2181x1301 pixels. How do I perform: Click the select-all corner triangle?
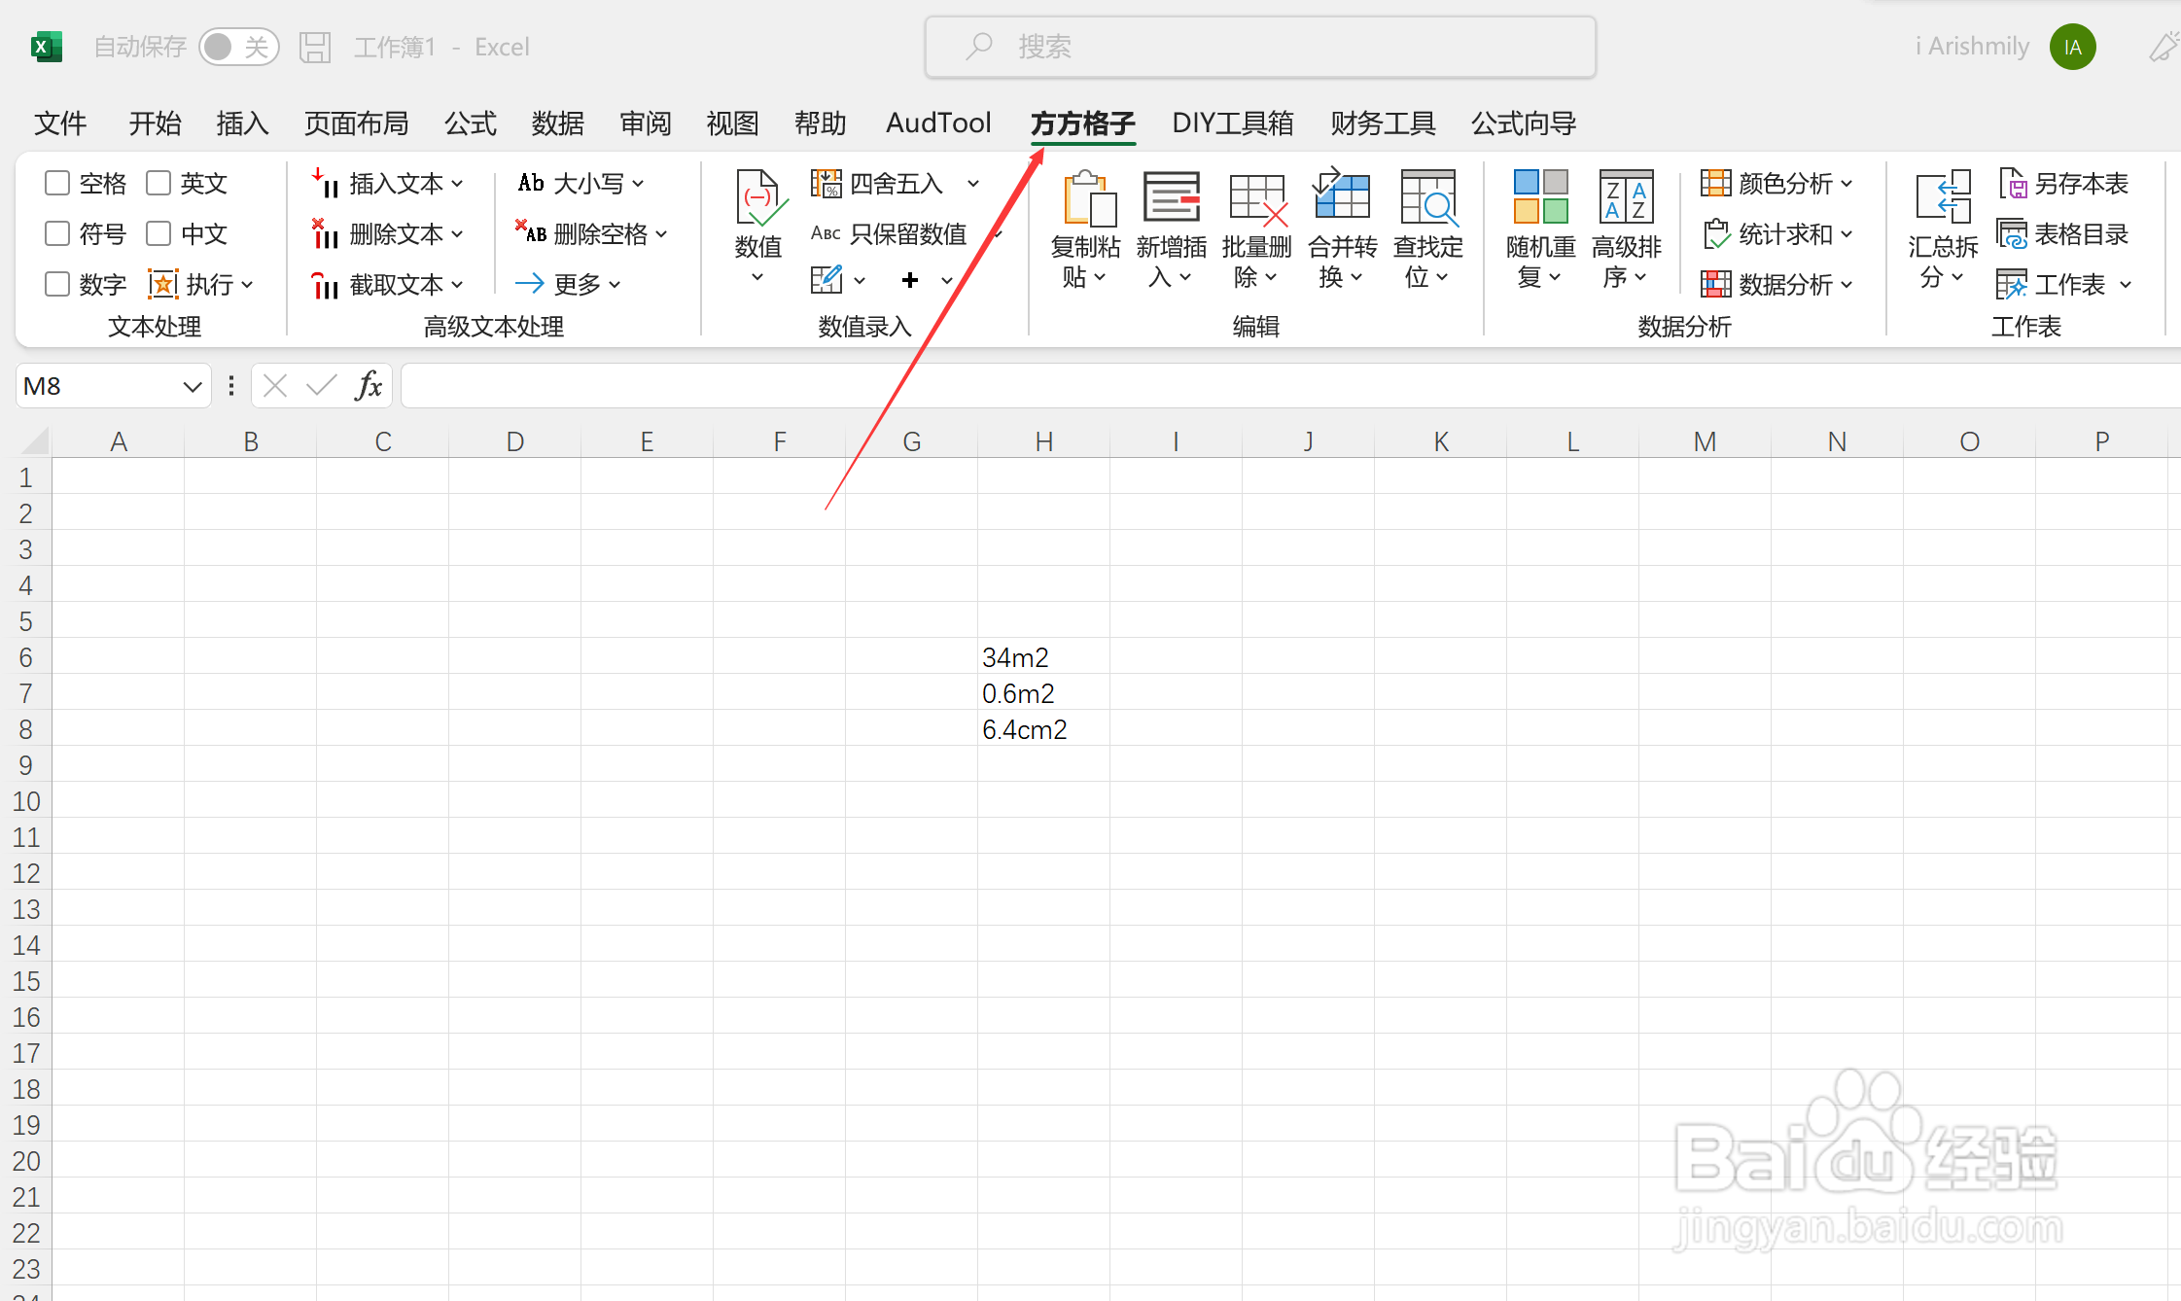(x=35, y=441)
